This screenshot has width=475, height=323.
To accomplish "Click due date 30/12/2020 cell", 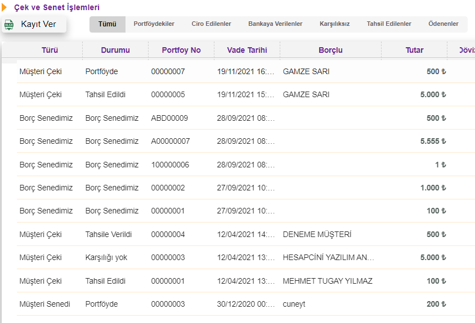I will pos(246,304).
